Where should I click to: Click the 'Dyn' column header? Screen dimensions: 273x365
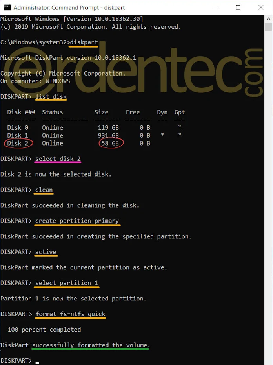pos(162,112)
